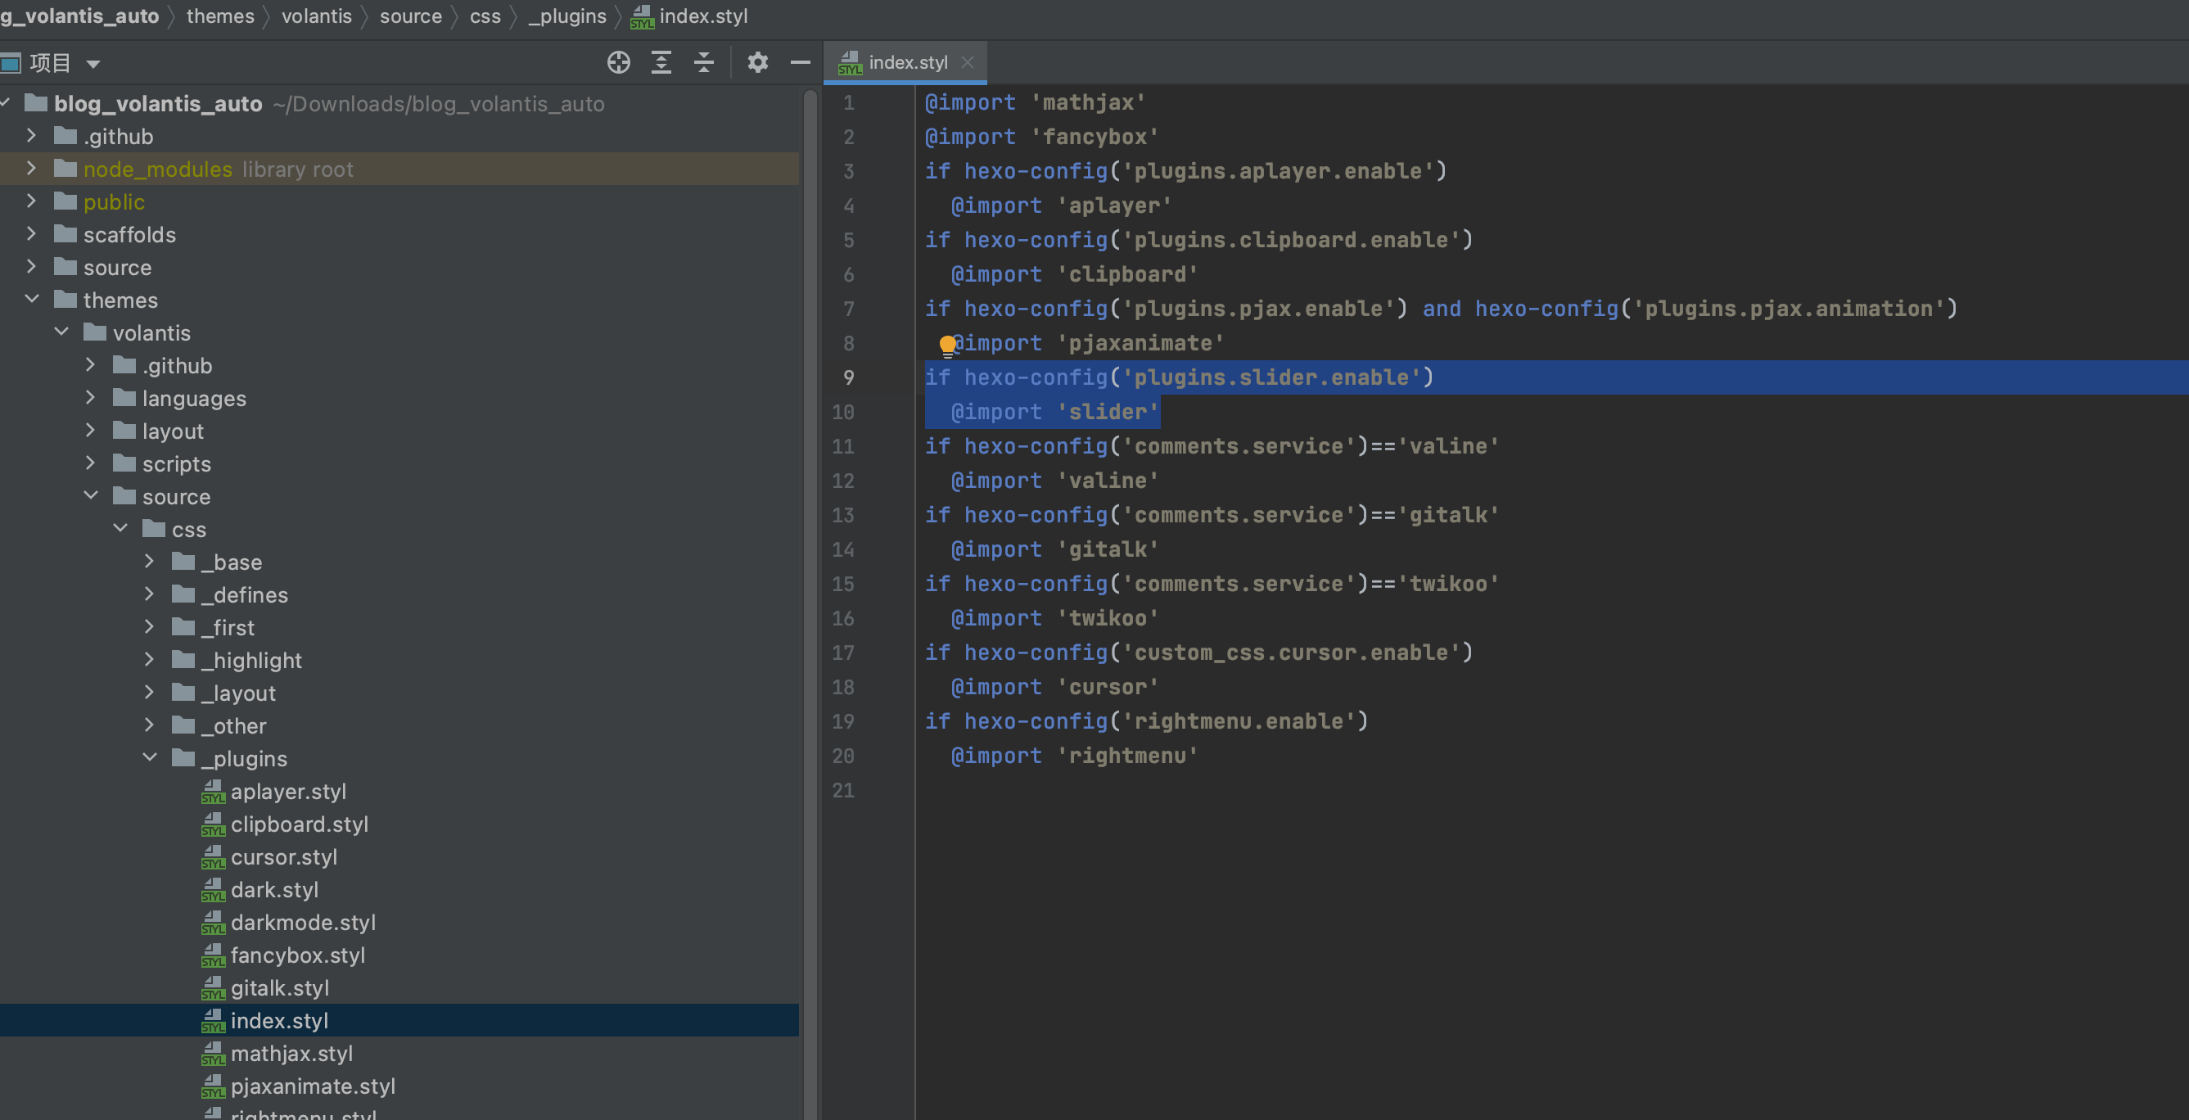Expand the scripts folder
The height and width of the screenshot is (1120, 2189).
[91, 463]
